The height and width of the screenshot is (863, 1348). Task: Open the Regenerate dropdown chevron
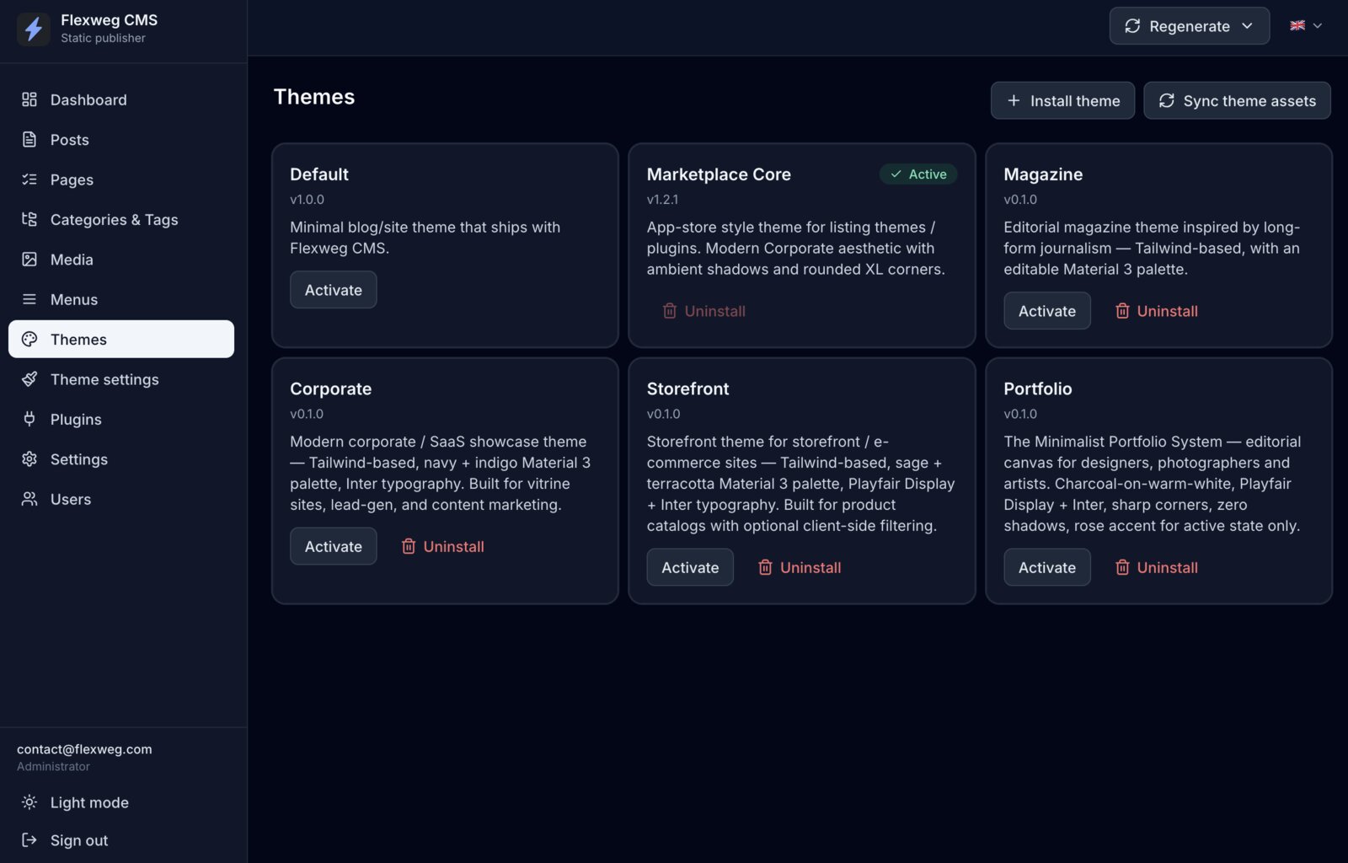(x=1248, y=26)
